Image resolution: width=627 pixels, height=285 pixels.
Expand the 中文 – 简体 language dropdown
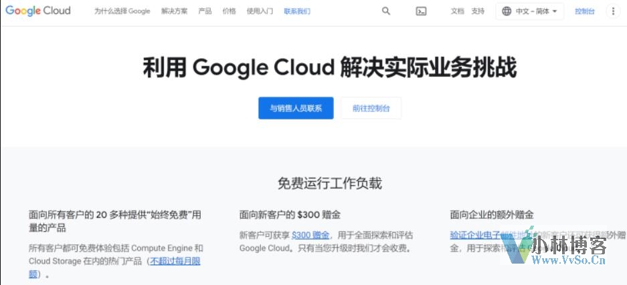point(530,11)
